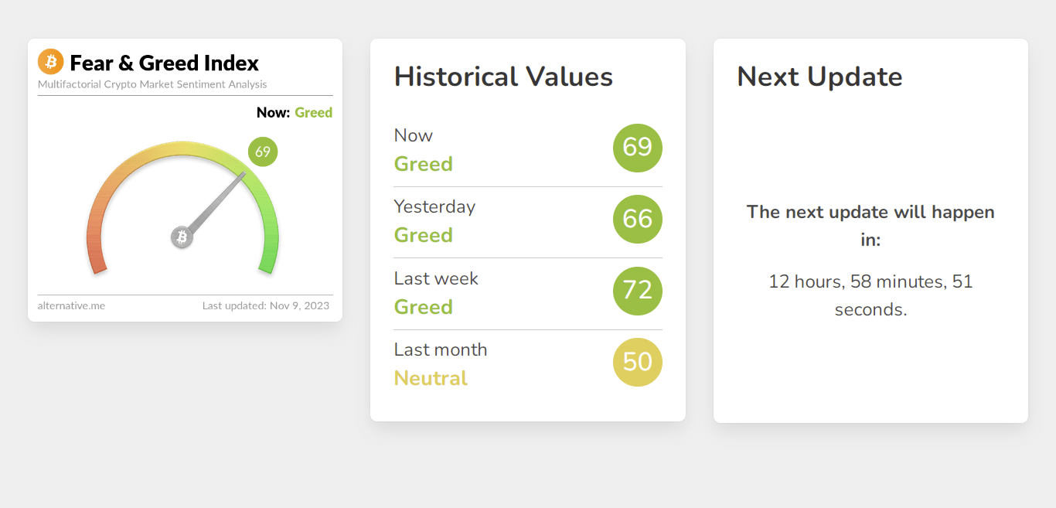Image resolution: width=1056 pixels, height=508 pixels.
Task: Click the 72 circle for Last week
Action: (x=638, y=291)
